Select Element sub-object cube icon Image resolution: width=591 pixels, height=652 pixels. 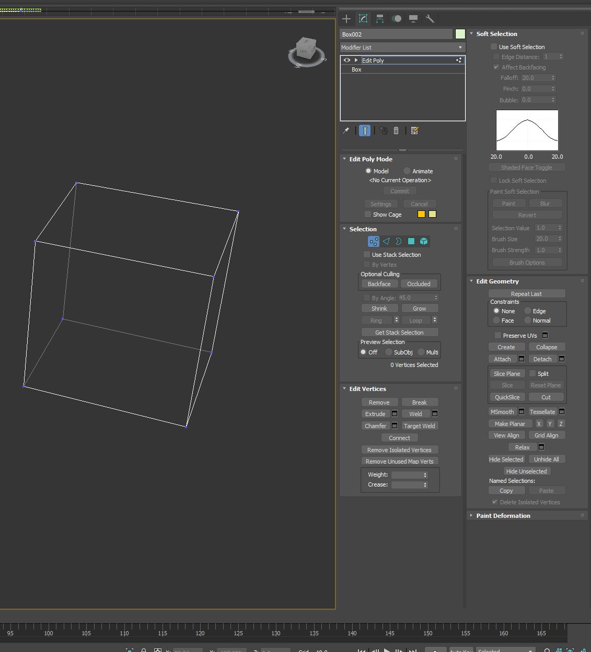point(424,241)
